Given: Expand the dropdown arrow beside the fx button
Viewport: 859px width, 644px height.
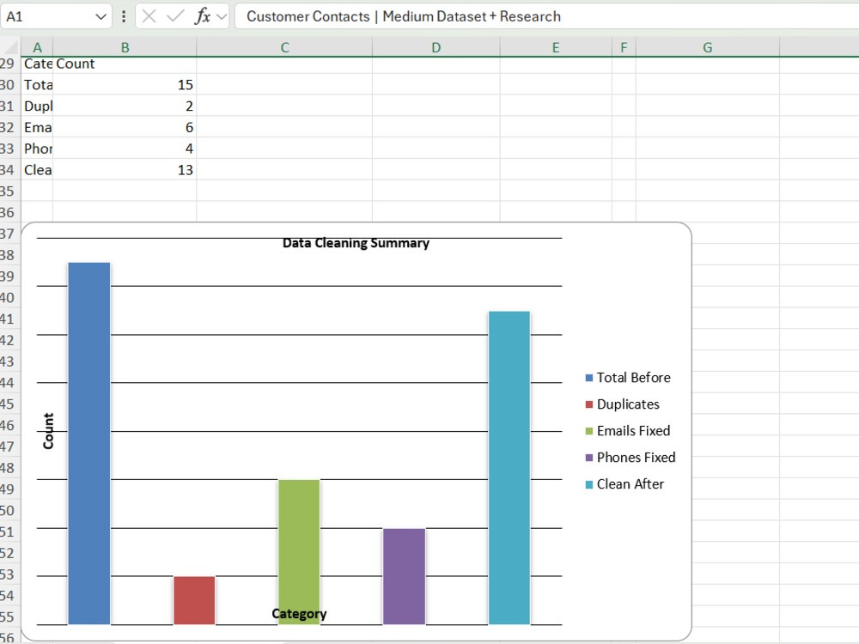Looking at the screenshot, I should pyautogui.click(x=222, y=17).
